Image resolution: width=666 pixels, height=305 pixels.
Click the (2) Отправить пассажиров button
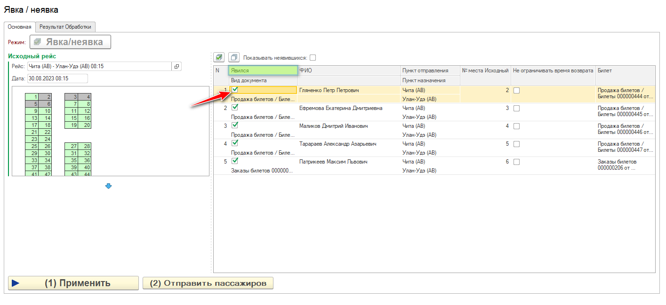click(208, 283)
